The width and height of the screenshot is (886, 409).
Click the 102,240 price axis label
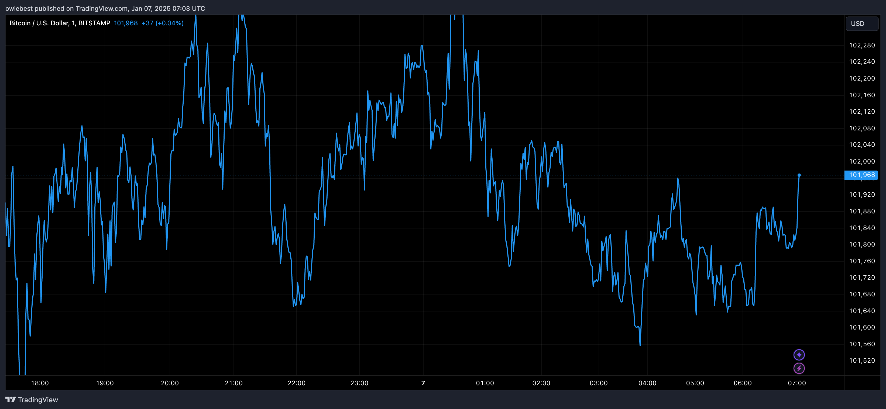coord(862,62)
